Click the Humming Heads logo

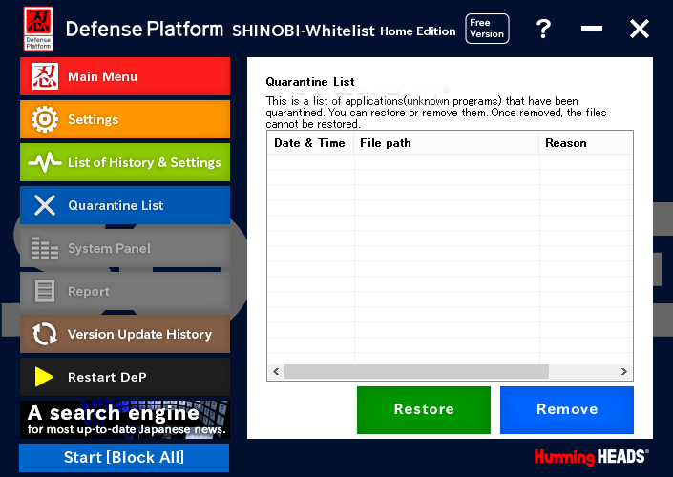click(592, 457)
